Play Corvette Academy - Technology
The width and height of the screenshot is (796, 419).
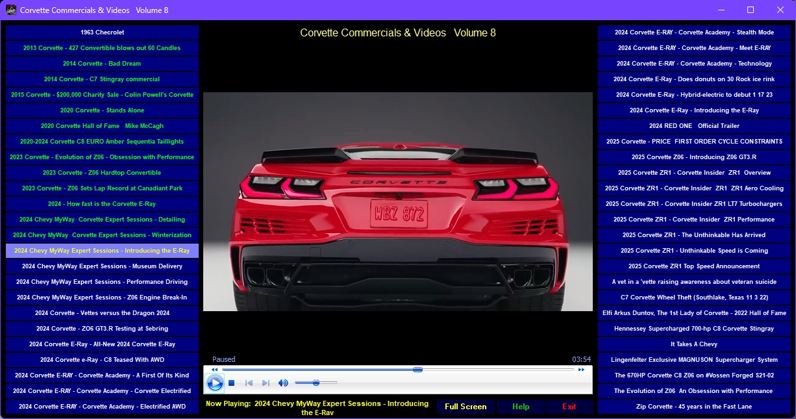pos(694,63)
